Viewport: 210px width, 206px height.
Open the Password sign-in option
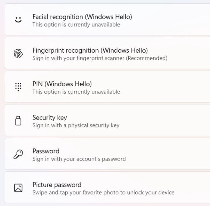pyautogui.click(x=105, y=154)
